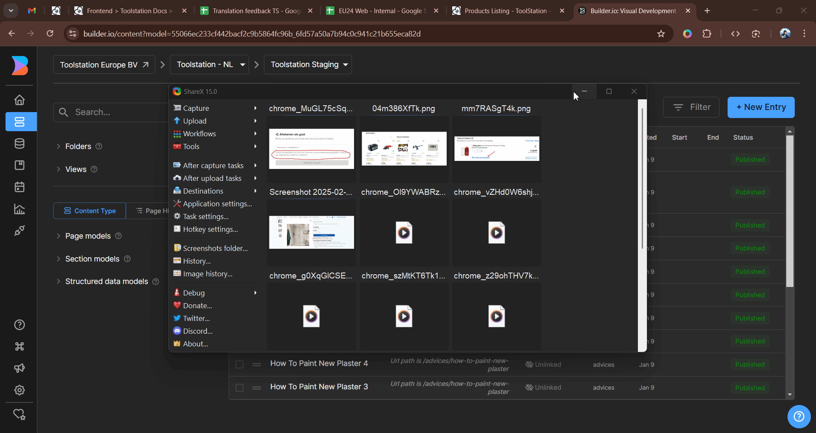Bookmark this page with the address bar star
The height and width of the screenshot is (433, 816).
661,34
